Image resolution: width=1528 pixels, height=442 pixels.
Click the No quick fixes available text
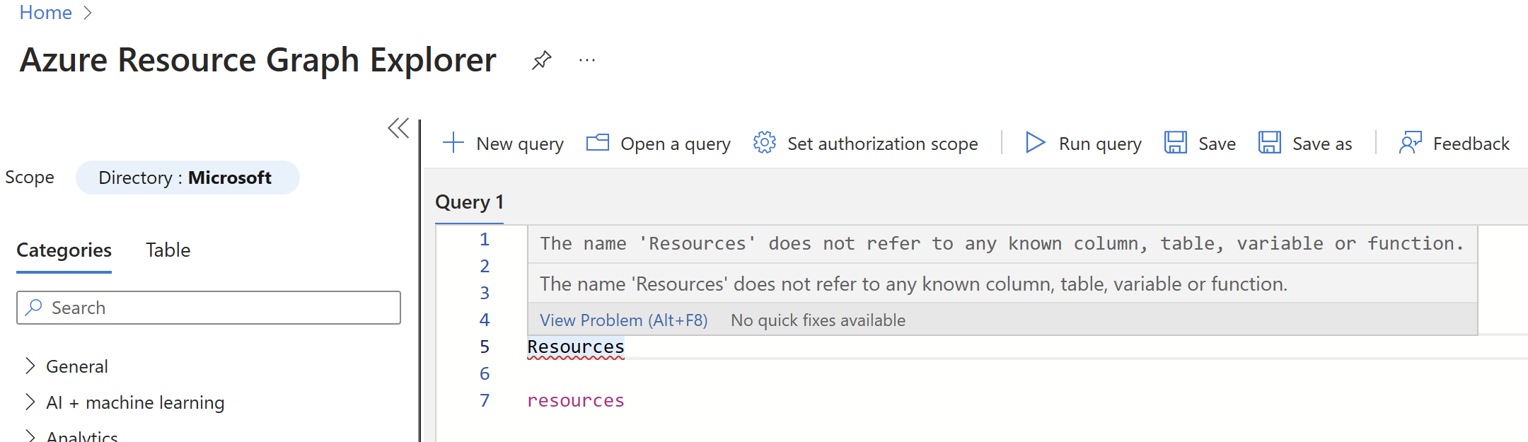point(818,320)
